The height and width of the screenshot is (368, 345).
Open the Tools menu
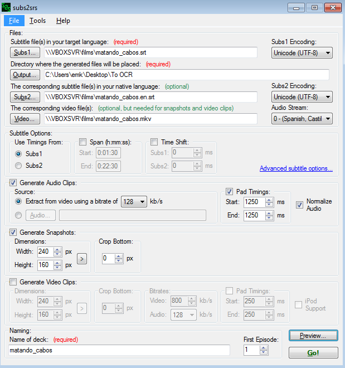click(37, 21)
